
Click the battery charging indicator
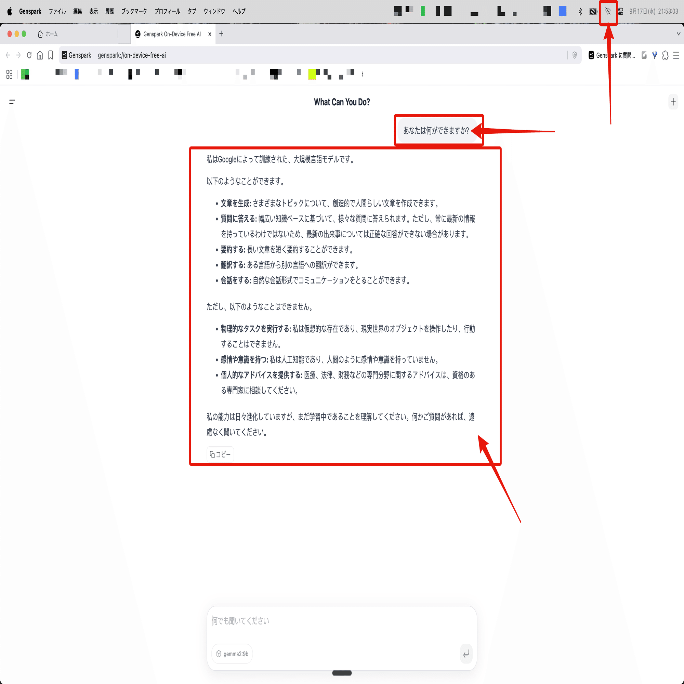(593, 11)
